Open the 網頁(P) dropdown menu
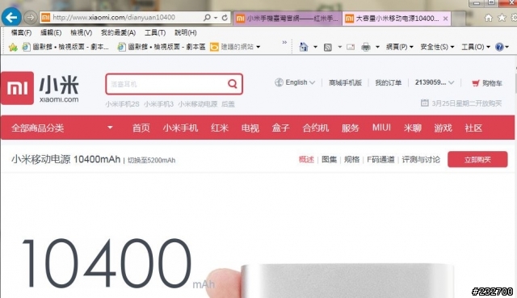The width and height of the screenshot is (517, 298). pyautogui.click(x=400, y=47)
